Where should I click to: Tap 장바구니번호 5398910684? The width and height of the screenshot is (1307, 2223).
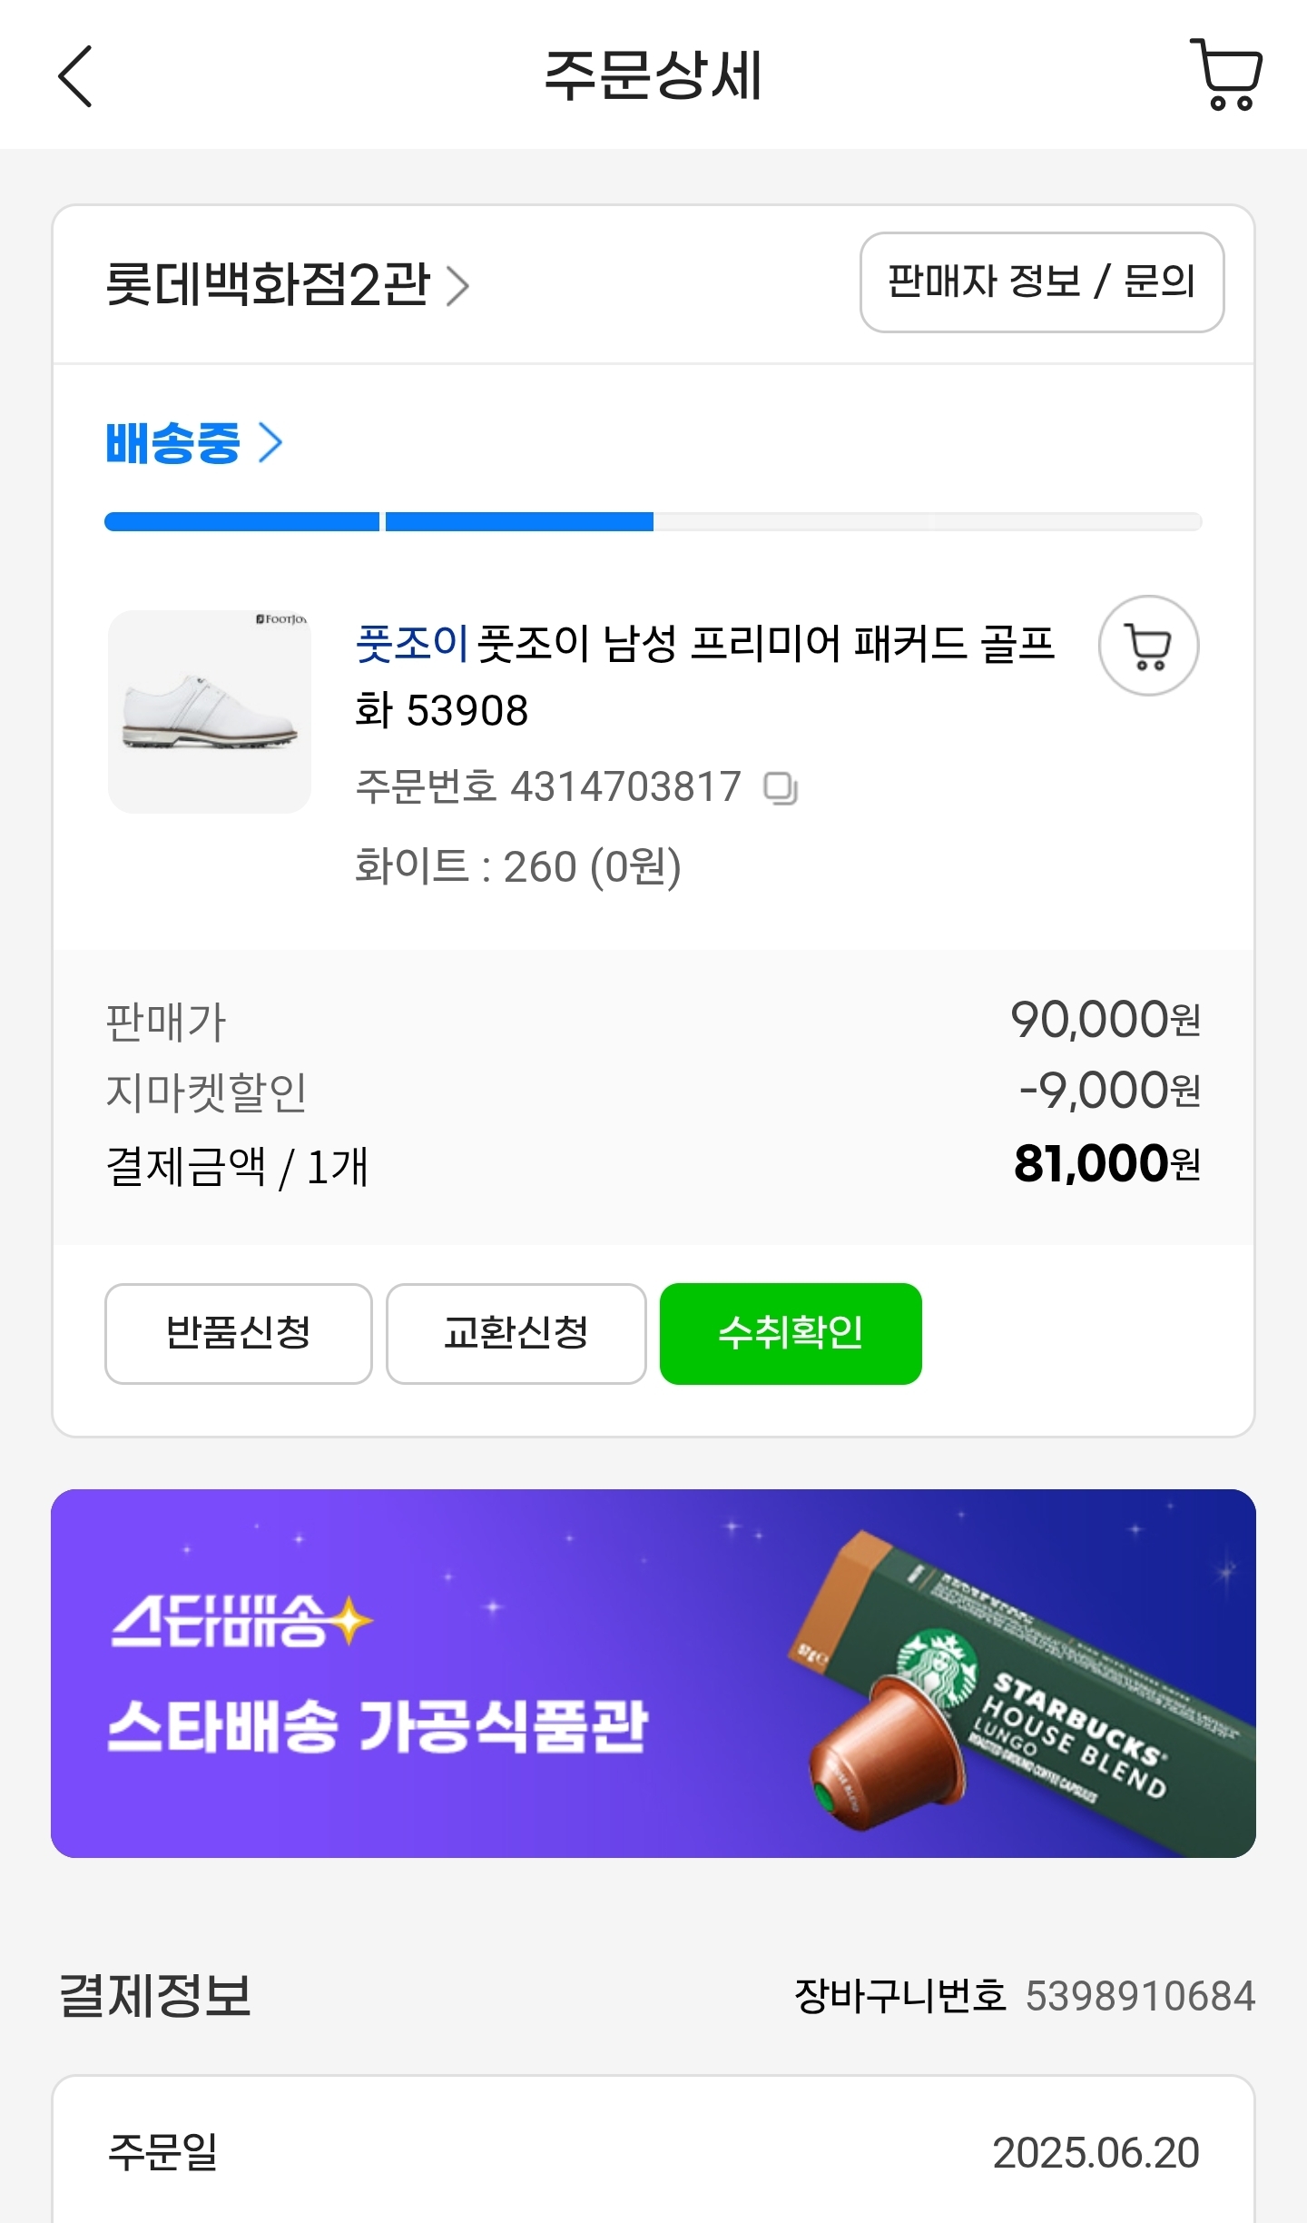(1024, 1996)
